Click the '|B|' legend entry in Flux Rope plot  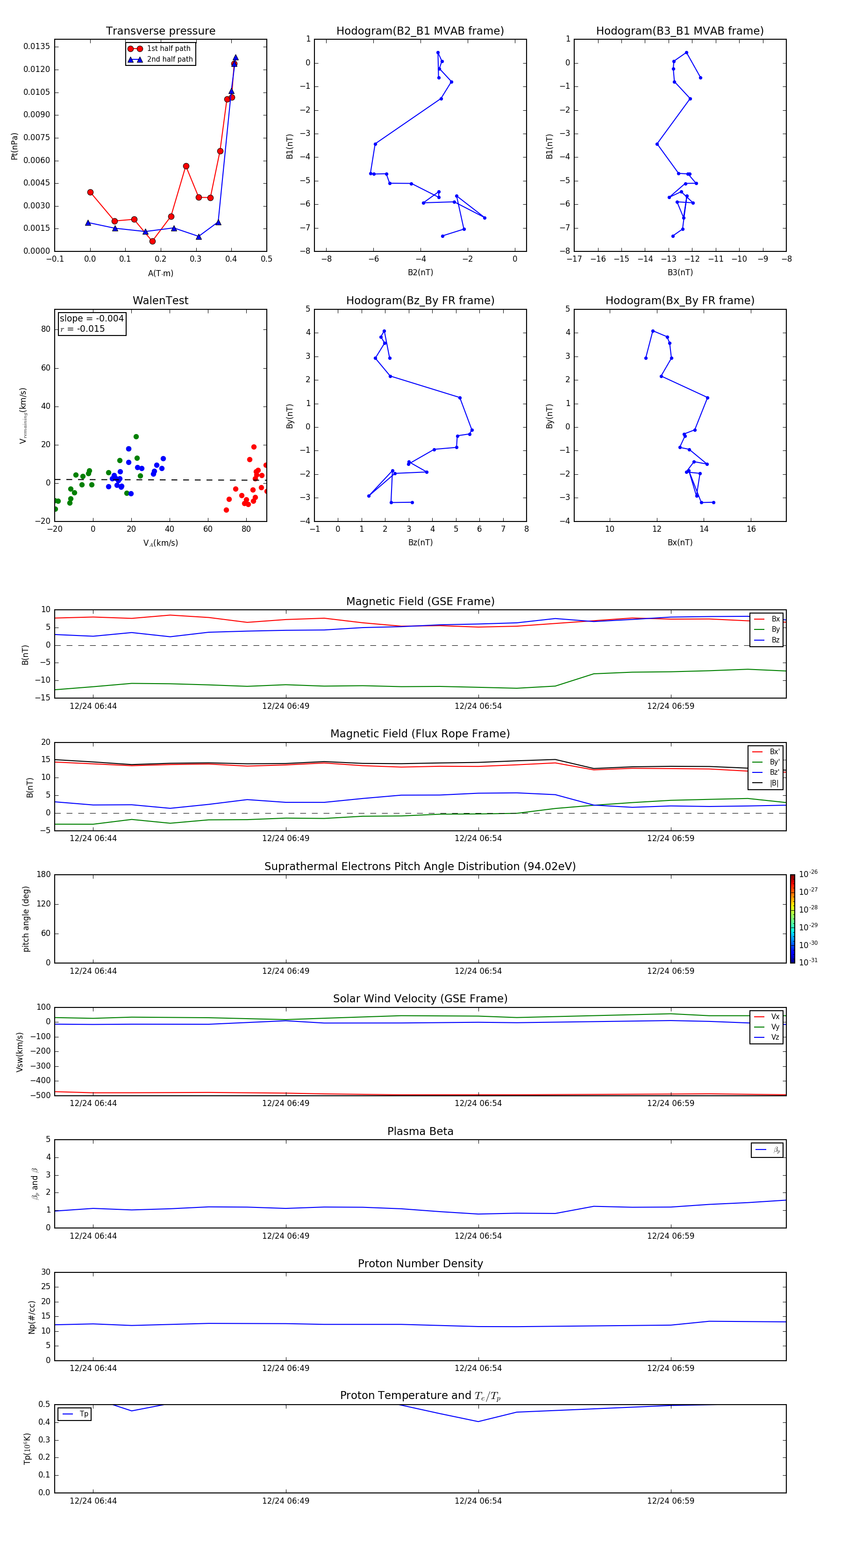tap(766, 783)
